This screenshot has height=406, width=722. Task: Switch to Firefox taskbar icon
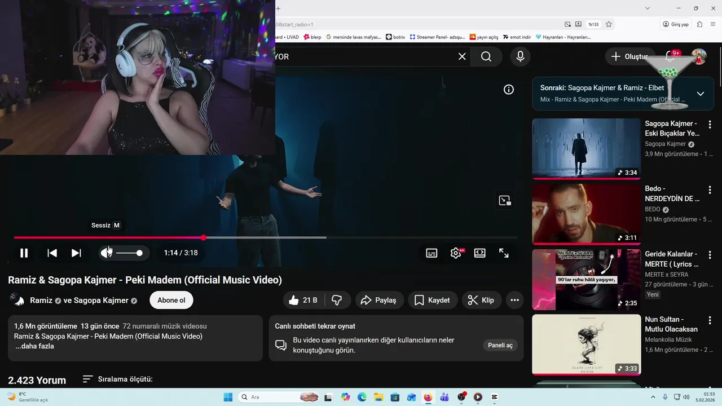[x=428, y=397]
